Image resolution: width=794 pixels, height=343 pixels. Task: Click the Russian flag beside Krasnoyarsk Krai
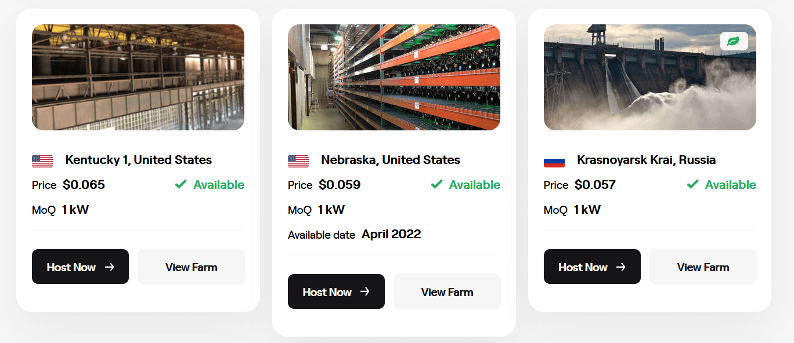coord(554,161)
